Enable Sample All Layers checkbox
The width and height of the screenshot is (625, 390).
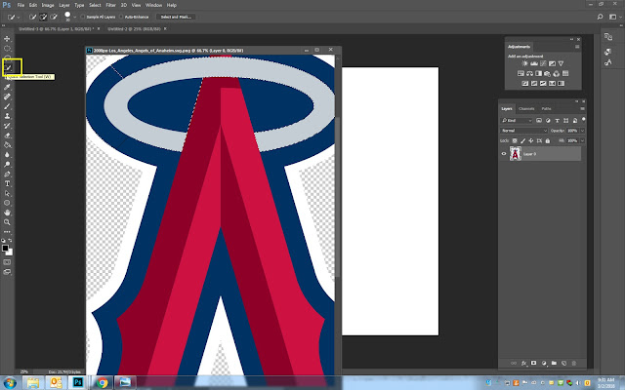pos(83,18)
